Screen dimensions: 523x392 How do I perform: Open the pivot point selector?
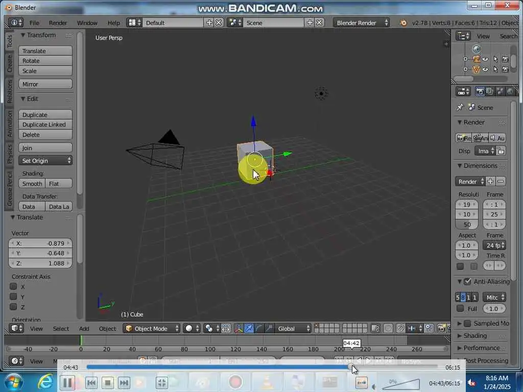pyautogui.click(x=212, y=328)
